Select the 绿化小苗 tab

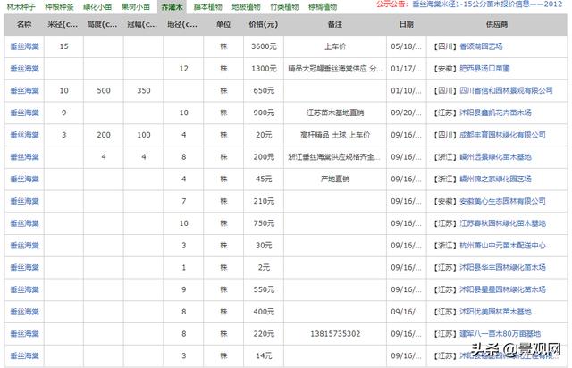(97, 6)
